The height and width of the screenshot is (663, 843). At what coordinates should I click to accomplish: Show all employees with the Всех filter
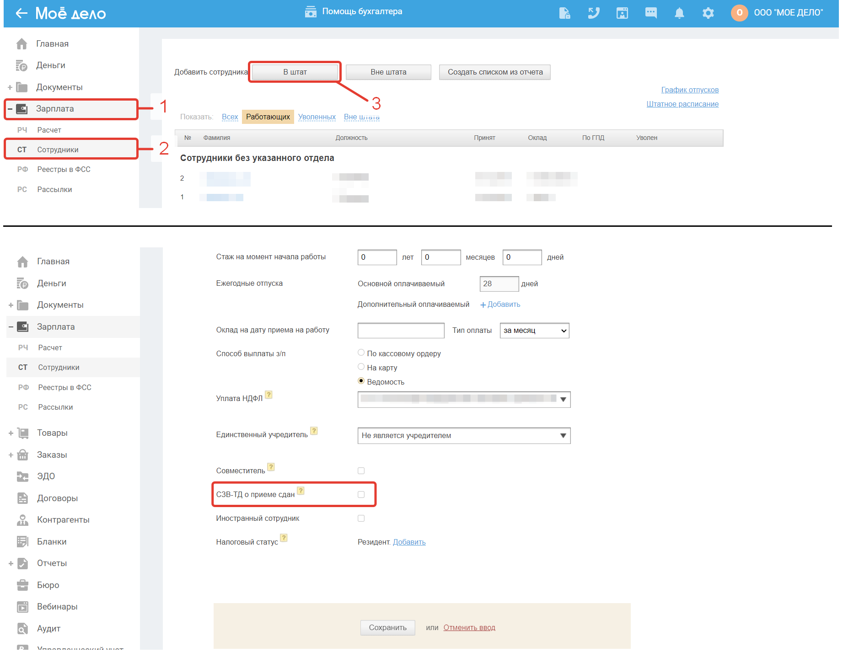pos(230,117)
